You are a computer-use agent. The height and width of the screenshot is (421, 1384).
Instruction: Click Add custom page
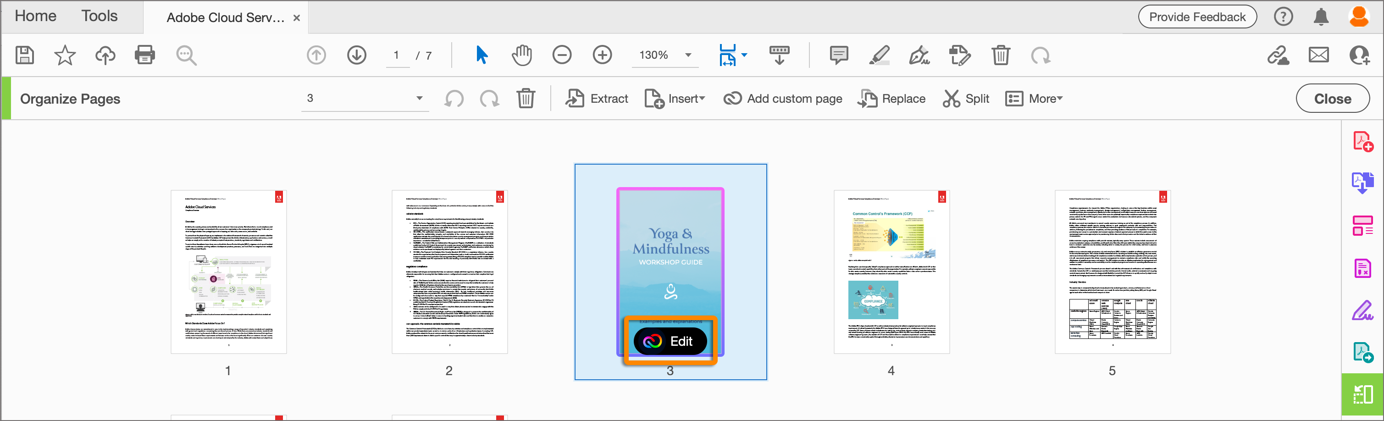coord(783,99)
